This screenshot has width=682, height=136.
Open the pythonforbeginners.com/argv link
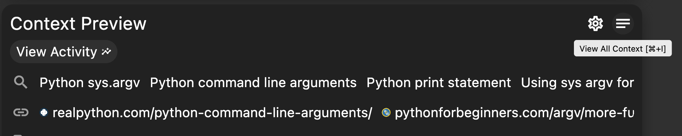pyautogui.click(x=514, y=113)
